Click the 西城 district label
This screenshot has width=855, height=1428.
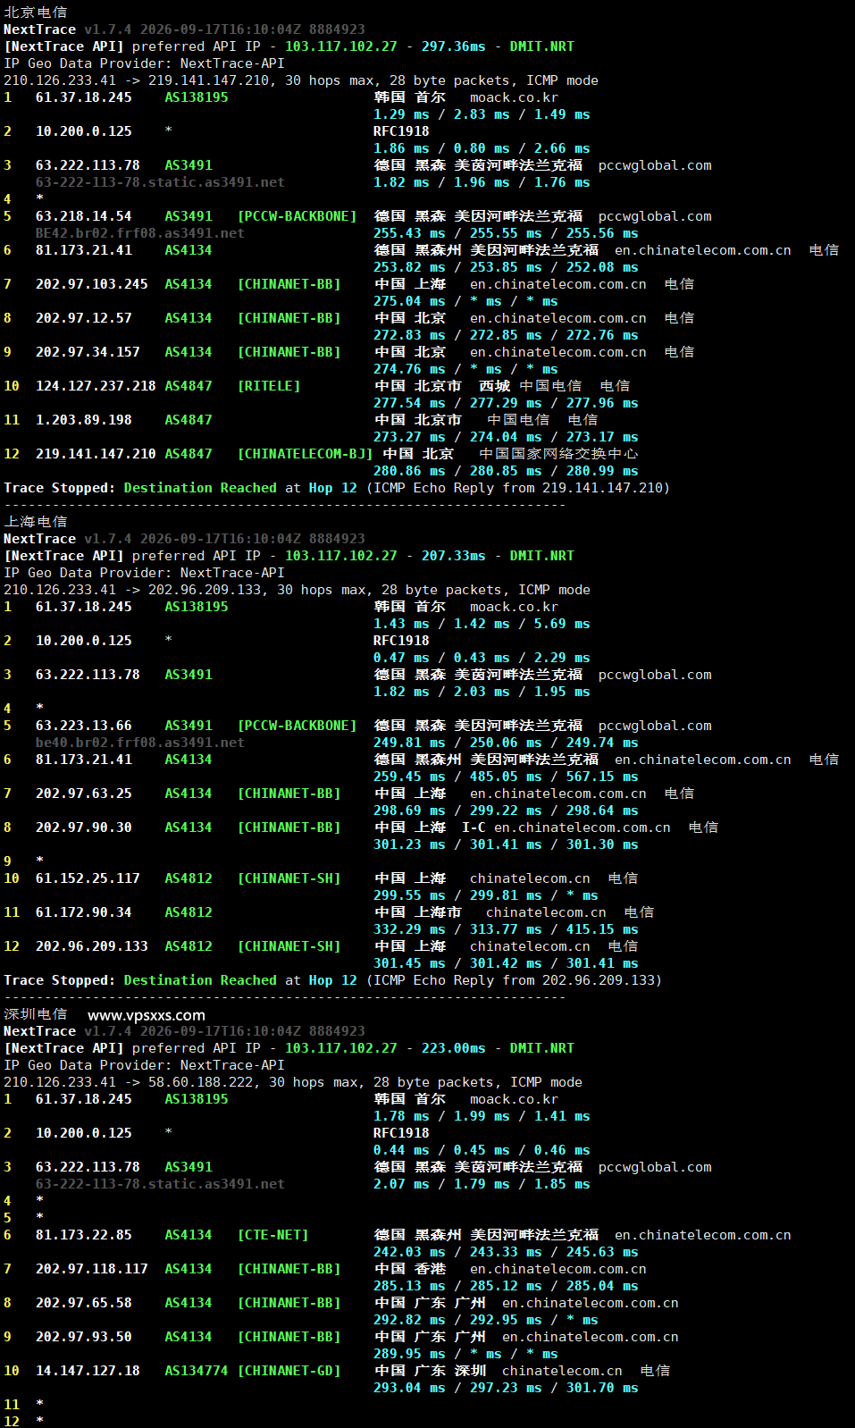(x=494, y=386)
